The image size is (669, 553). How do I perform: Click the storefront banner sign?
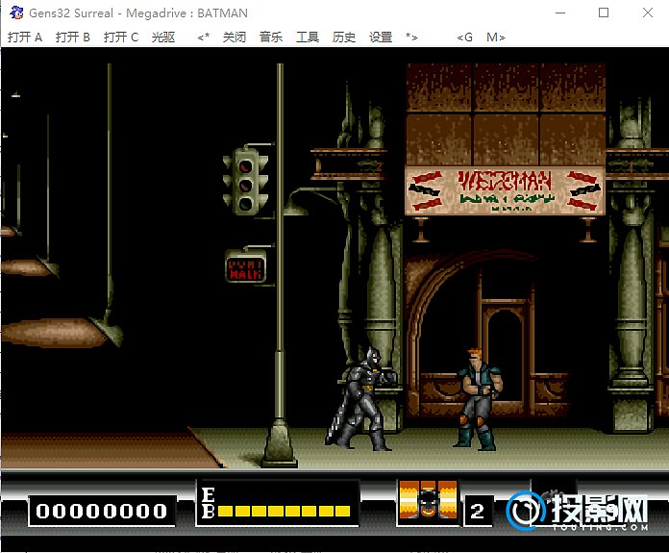click(505, 190)
